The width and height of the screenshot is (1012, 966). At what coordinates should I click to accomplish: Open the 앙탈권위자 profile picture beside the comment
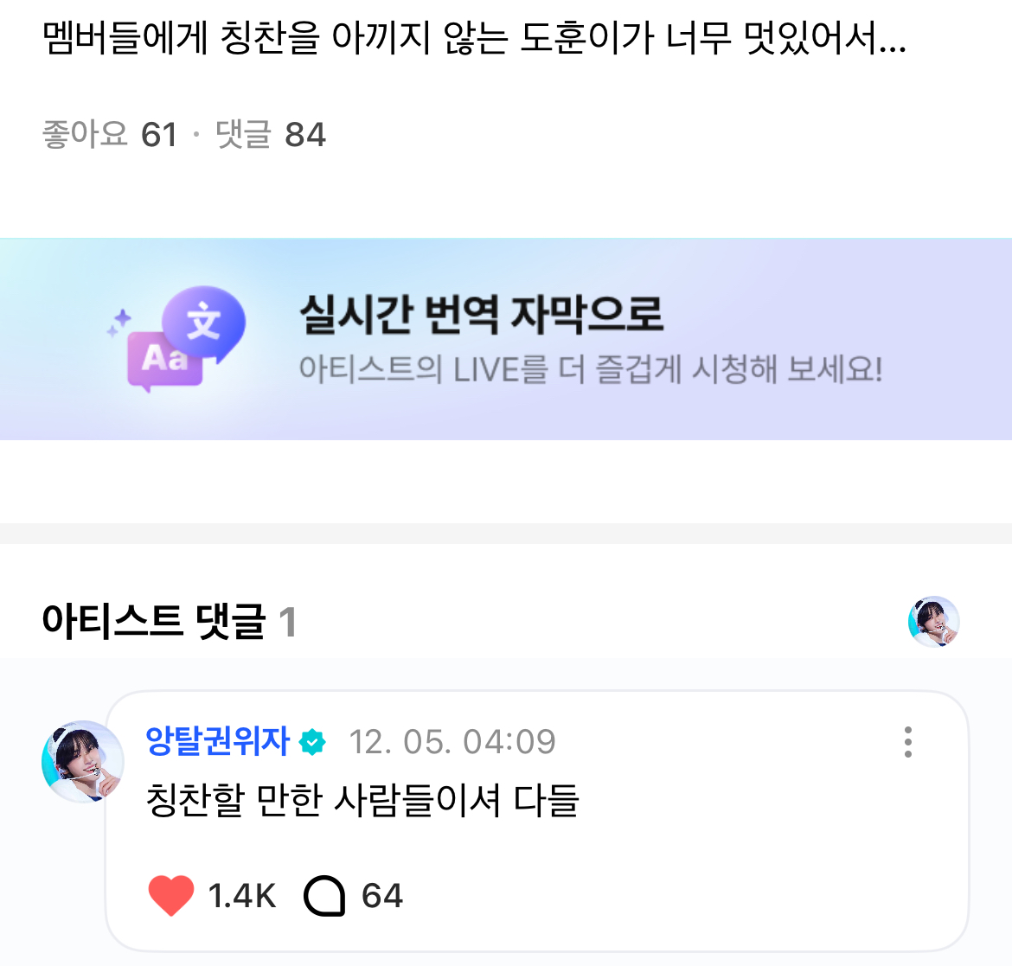click(82, 761)
